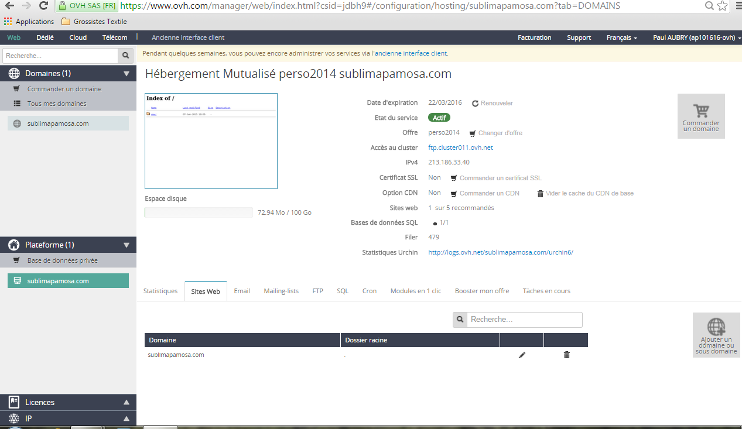Select the Dédié top menu
742x429 pixels.
click(x=45, y=37)
